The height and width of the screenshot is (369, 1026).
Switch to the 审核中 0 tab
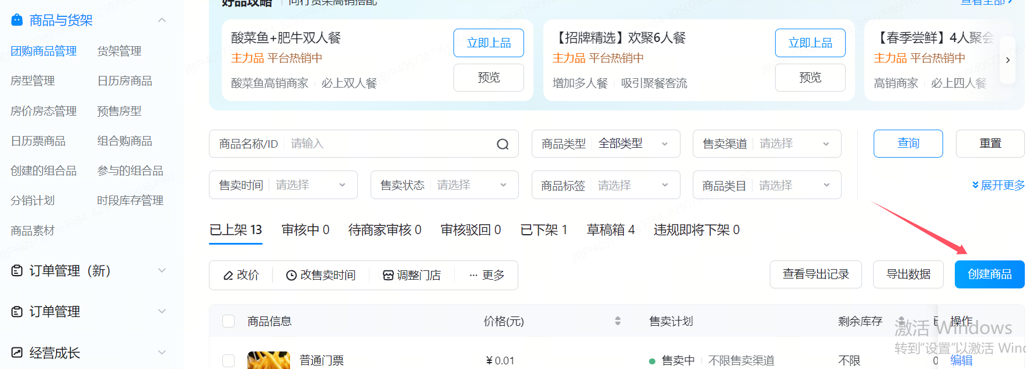(305, 230)
